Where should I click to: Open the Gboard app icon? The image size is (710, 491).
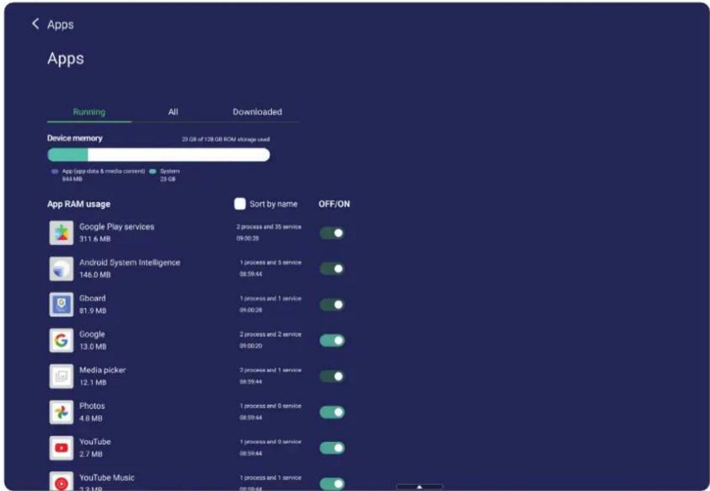click(62, 304)
